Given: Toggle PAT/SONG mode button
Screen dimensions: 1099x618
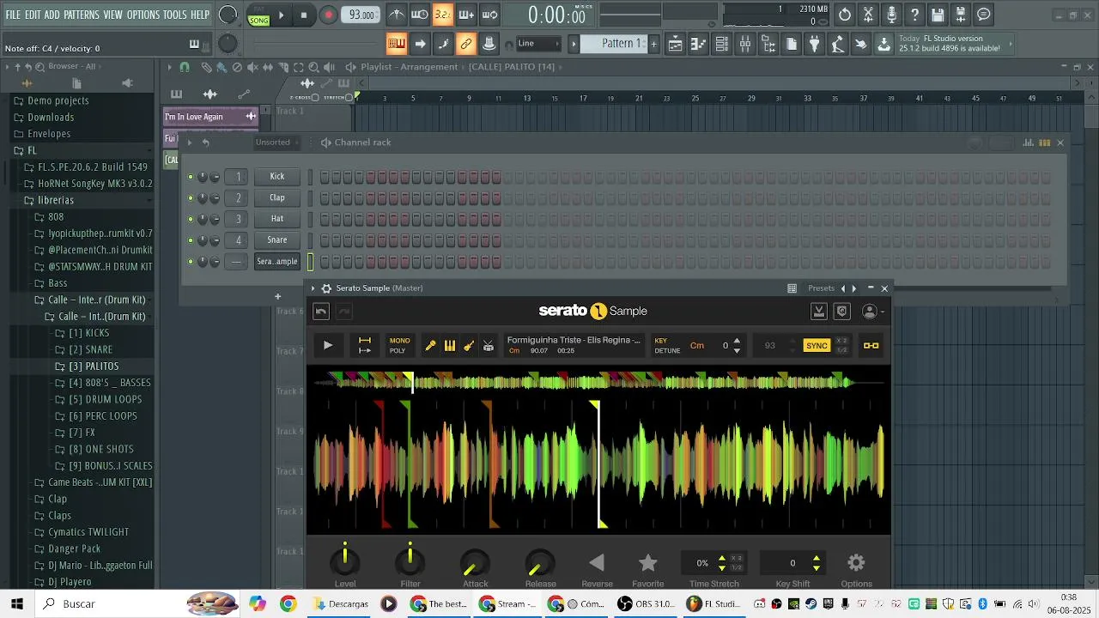Looking at the screenshot, I should pyautogui.click(x=258, y=15).
